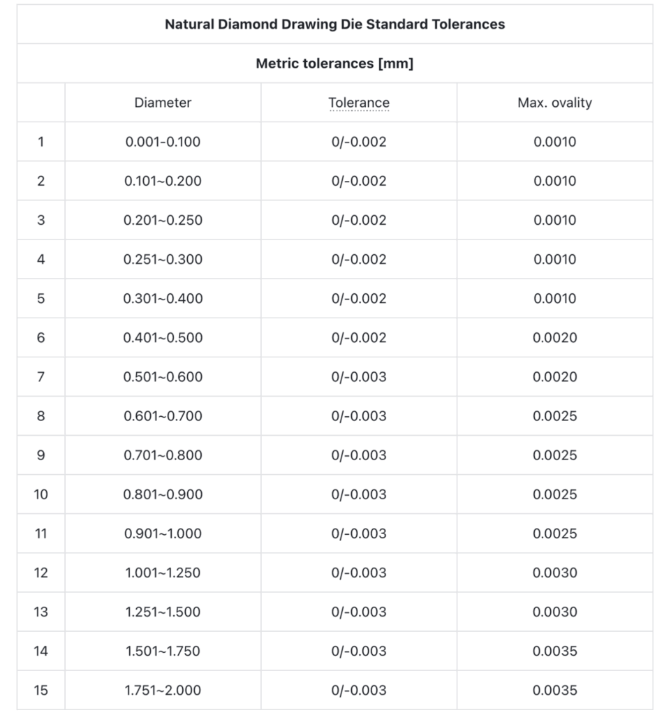This screenshot has width=671, height=715.
Task: Select the 0.901~1.000 diameter cell
Action: click(x=163, y=533)
